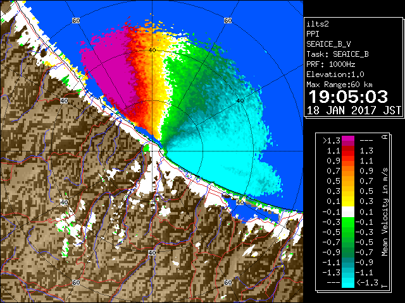The width and height of the screenshot is (405, 303).
Task: Select the "Task: SEAICE_B" line
Action: (337, 54)
